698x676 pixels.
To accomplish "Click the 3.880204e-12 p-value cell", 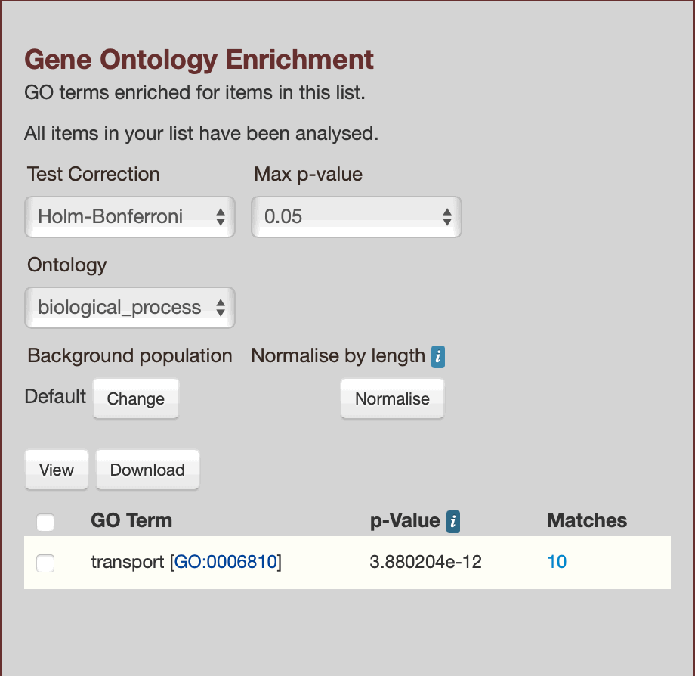I will click(x=425, y=562).
